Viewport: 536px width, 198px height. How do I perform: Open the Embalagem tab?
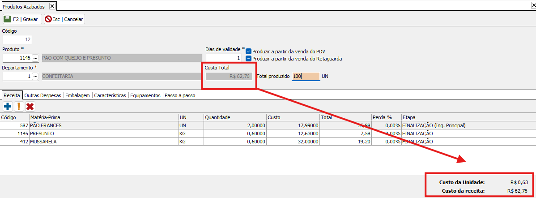point(78,95)
